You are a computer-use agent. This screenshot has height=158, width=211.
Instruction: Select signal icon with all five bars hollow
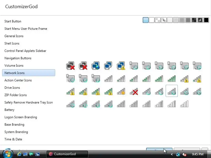184,104
